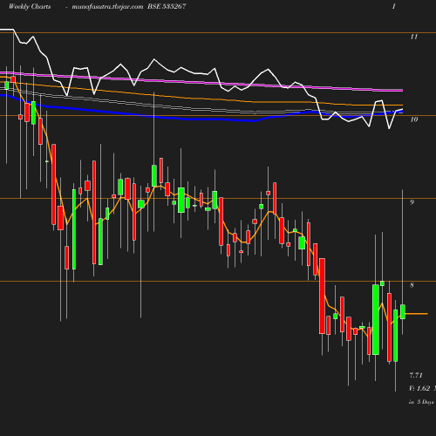The width and height of the screenshot is (436, 436).
Task: Click the "BSE 535267" ticker label
Action: point(167,6)
